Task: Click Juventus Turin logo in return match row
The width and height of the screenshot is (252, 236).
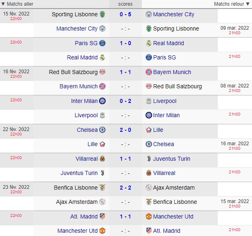Action: [102, 173]
